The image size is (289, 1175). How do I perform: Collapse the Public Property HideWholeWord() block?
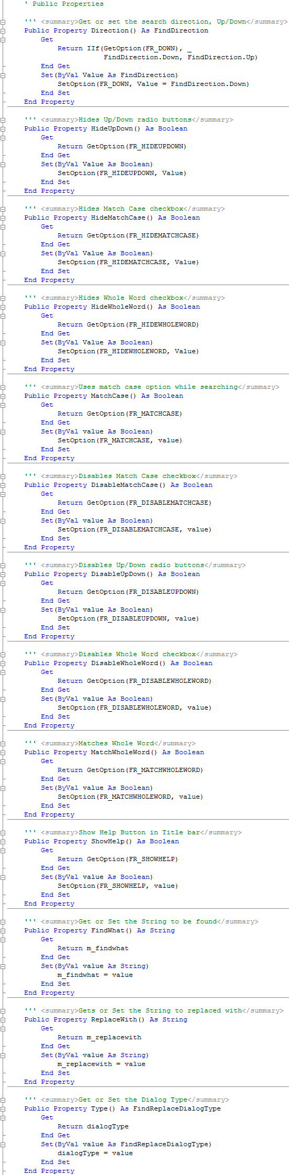click(x=3, y=307)
